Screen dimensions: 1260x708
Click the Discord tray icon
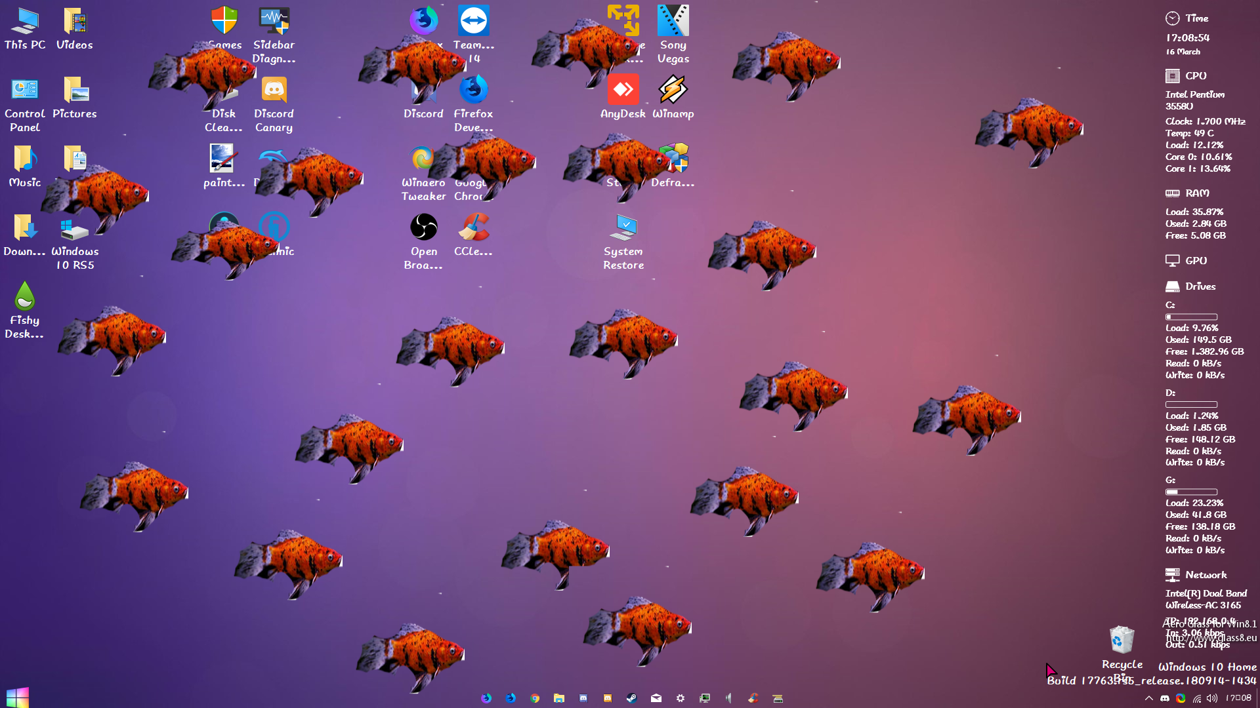(x=1165, y=698)
